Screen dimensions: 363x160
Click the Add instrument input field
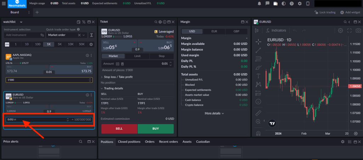[x=21, y=35]
